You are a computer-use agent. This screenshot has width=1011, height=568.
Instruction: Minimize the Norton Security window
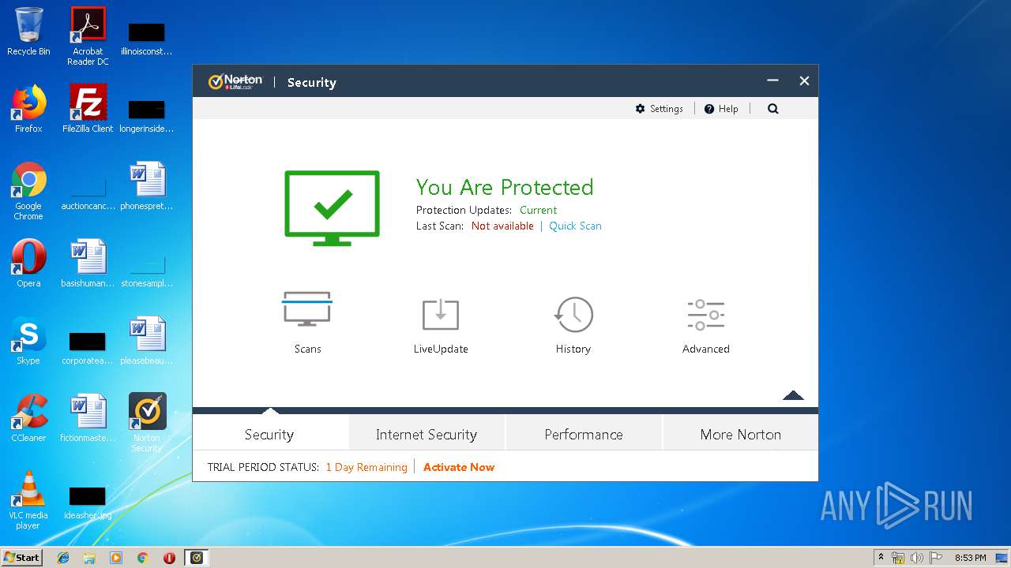click(x=772, y=80)
